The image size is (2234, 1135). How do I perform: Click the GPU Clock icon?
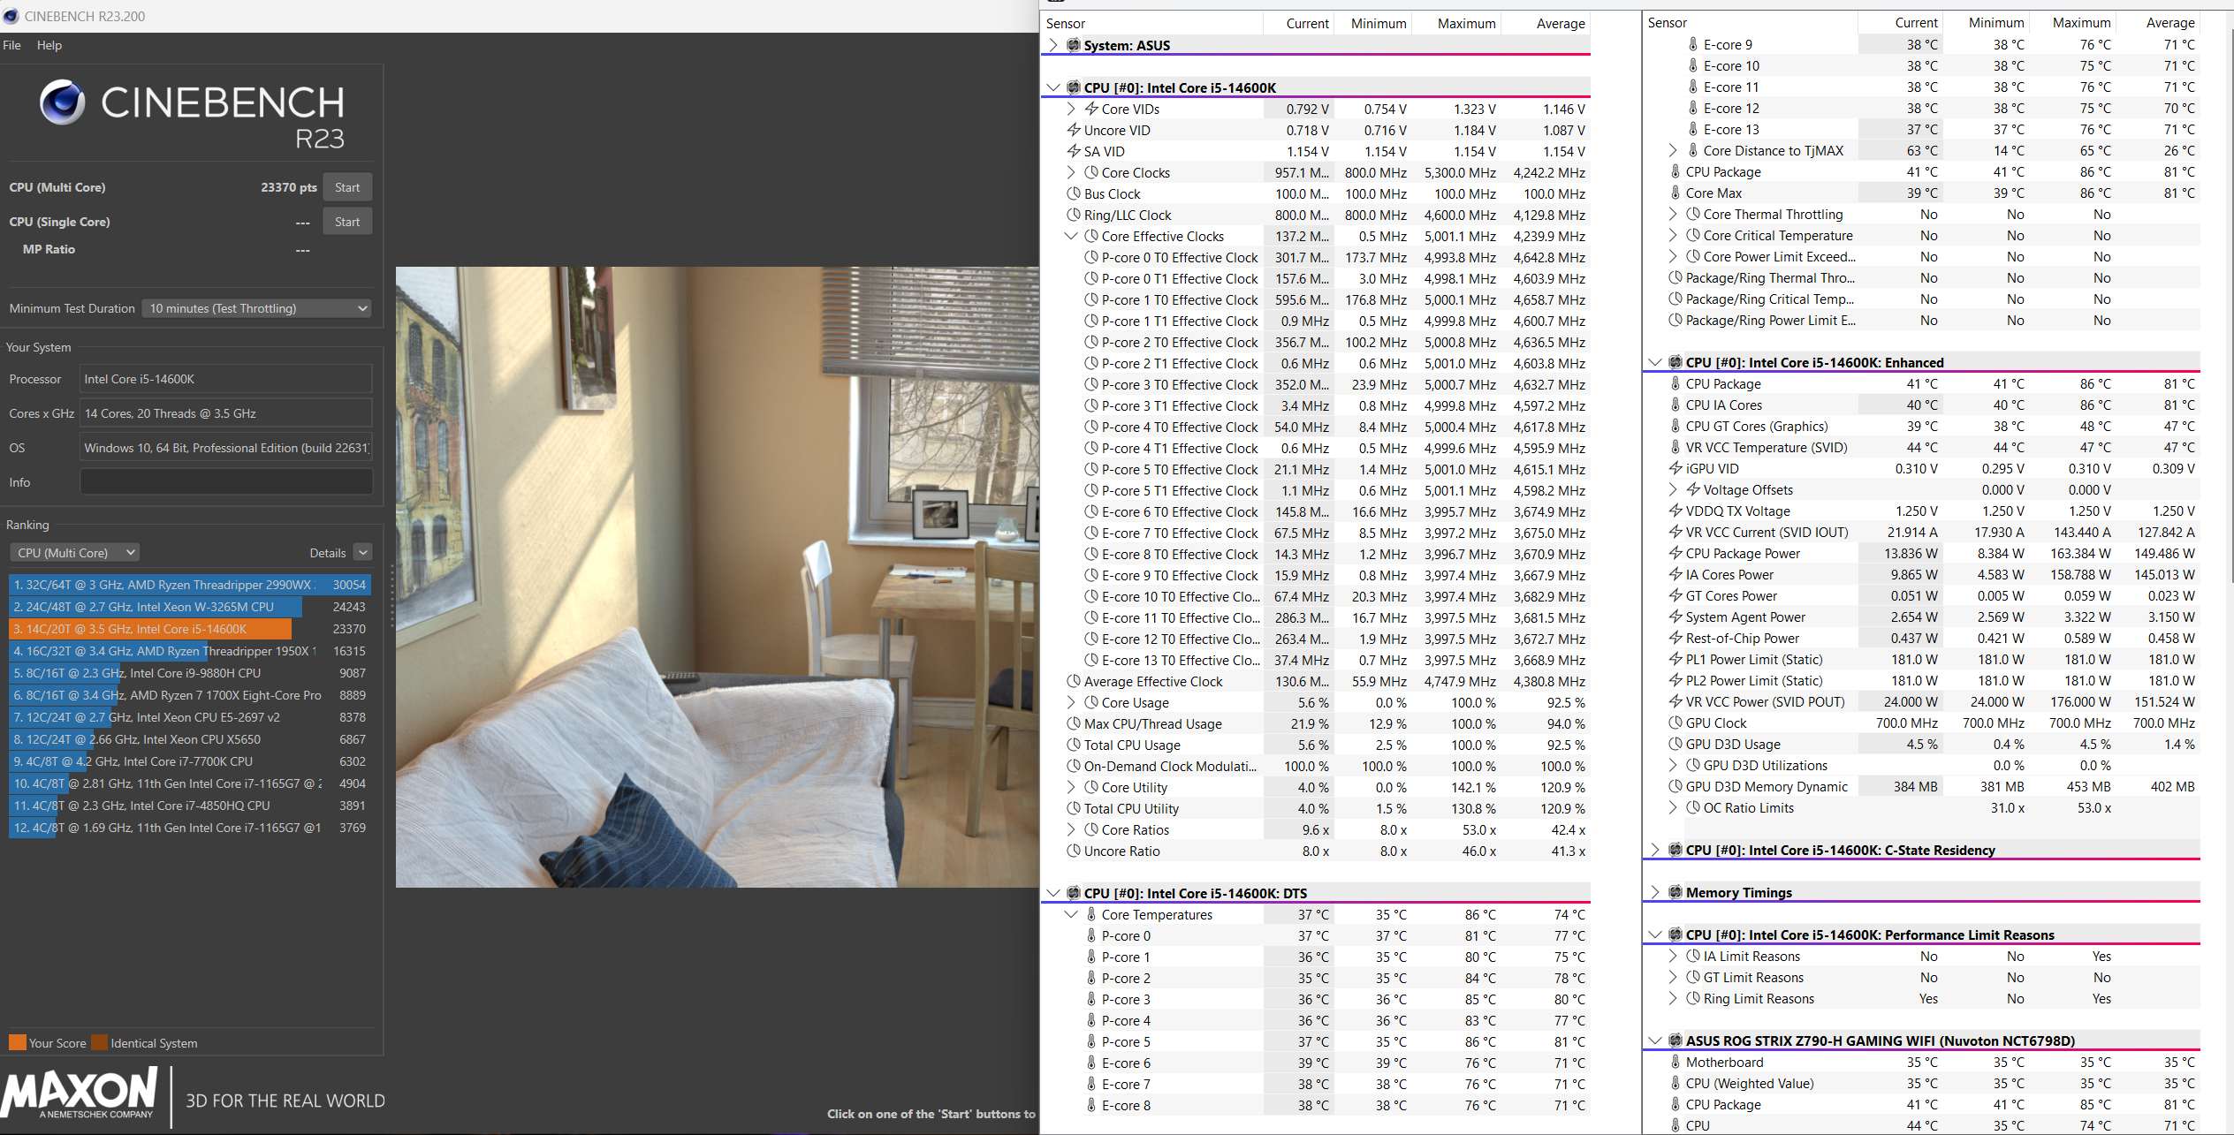pyautogui.click(x=1675, y=723)
